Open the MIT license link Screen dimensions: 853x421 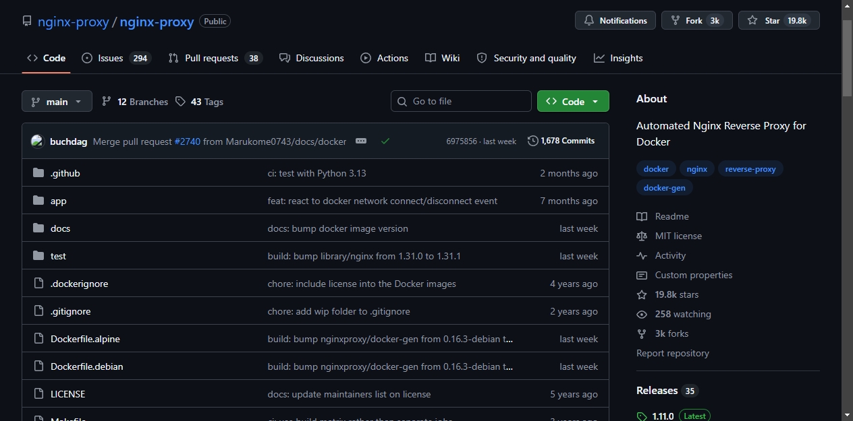click(669, 236)
